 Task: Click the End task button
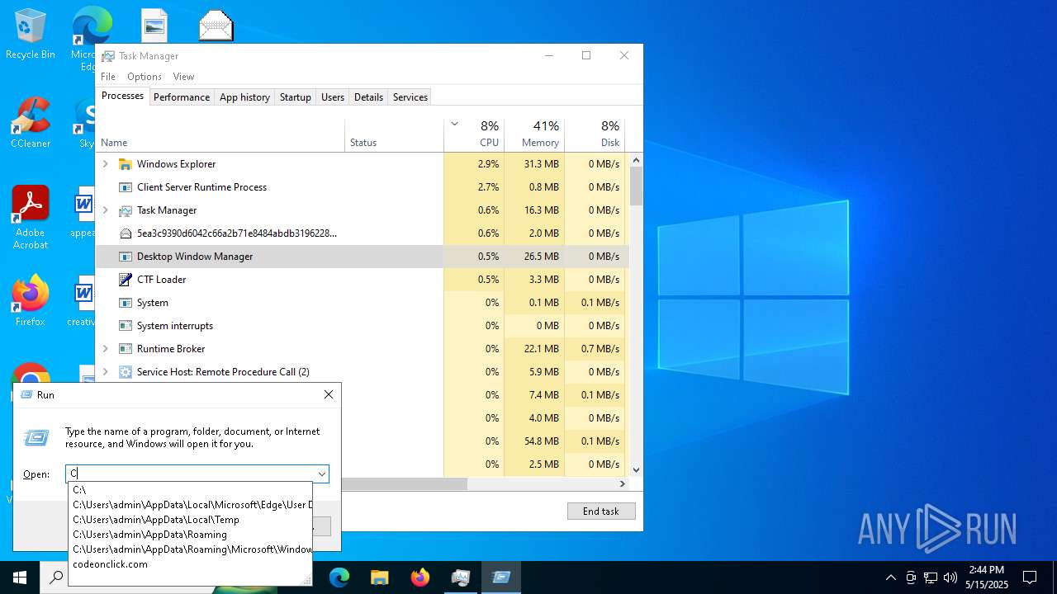pos(601,511)
